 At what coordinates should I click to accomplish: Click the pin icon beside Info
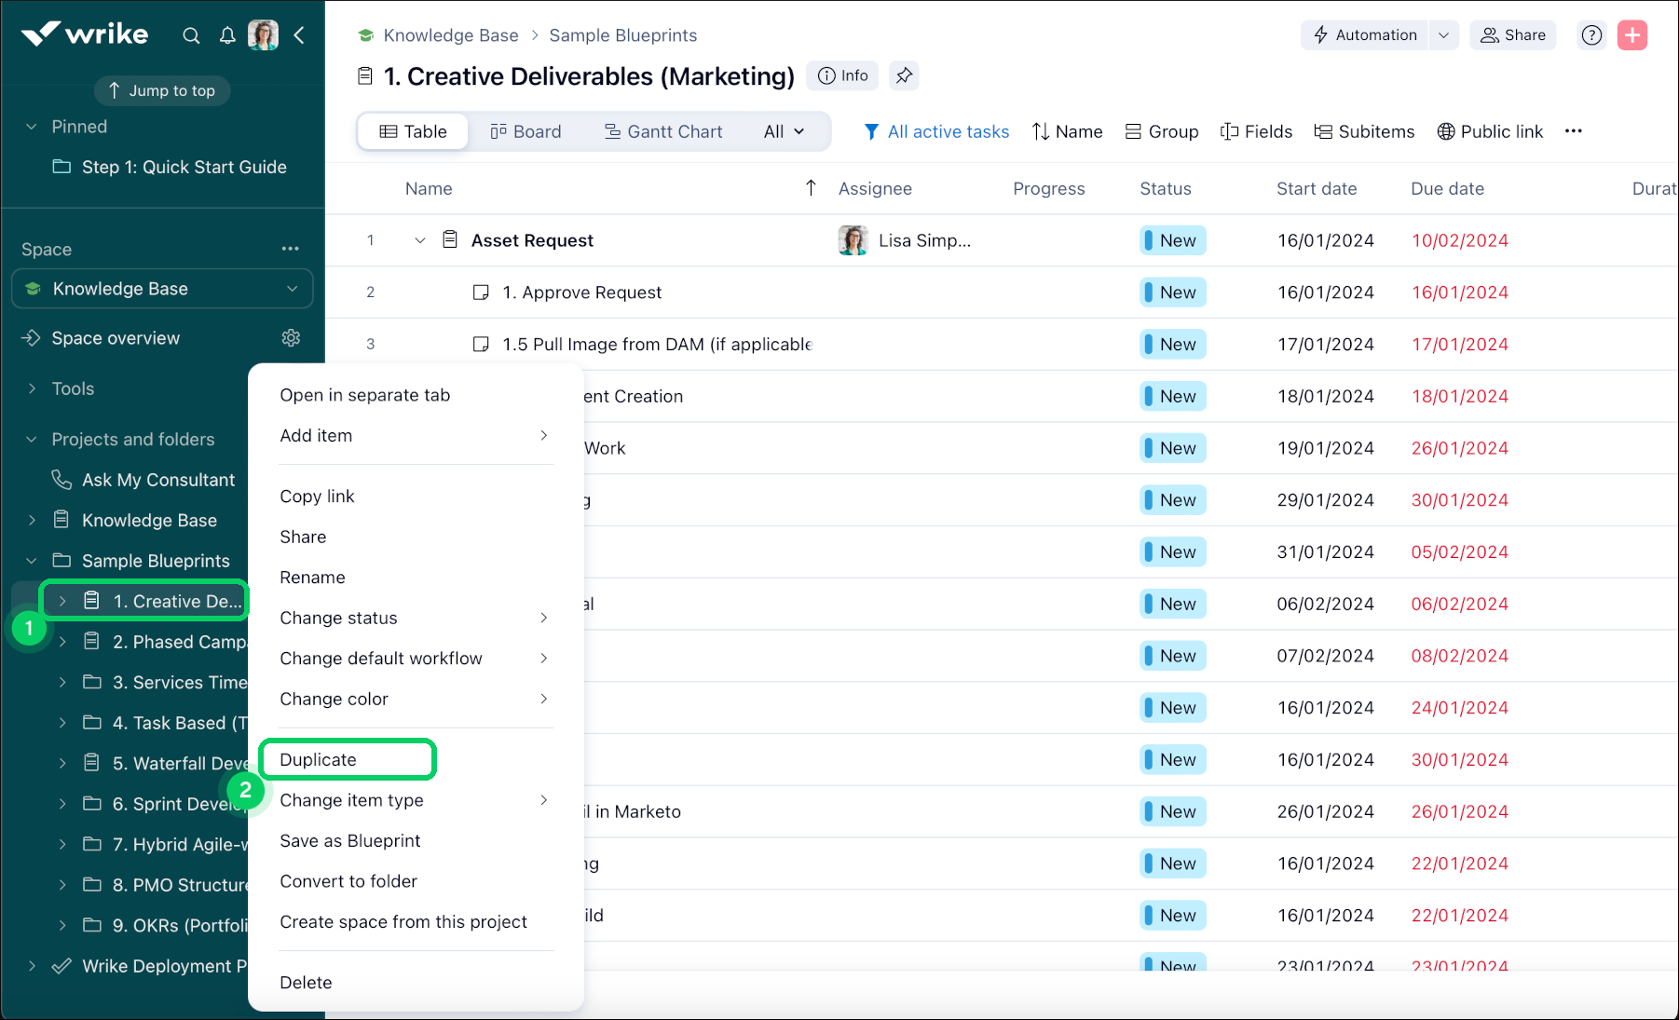(904, 76)
